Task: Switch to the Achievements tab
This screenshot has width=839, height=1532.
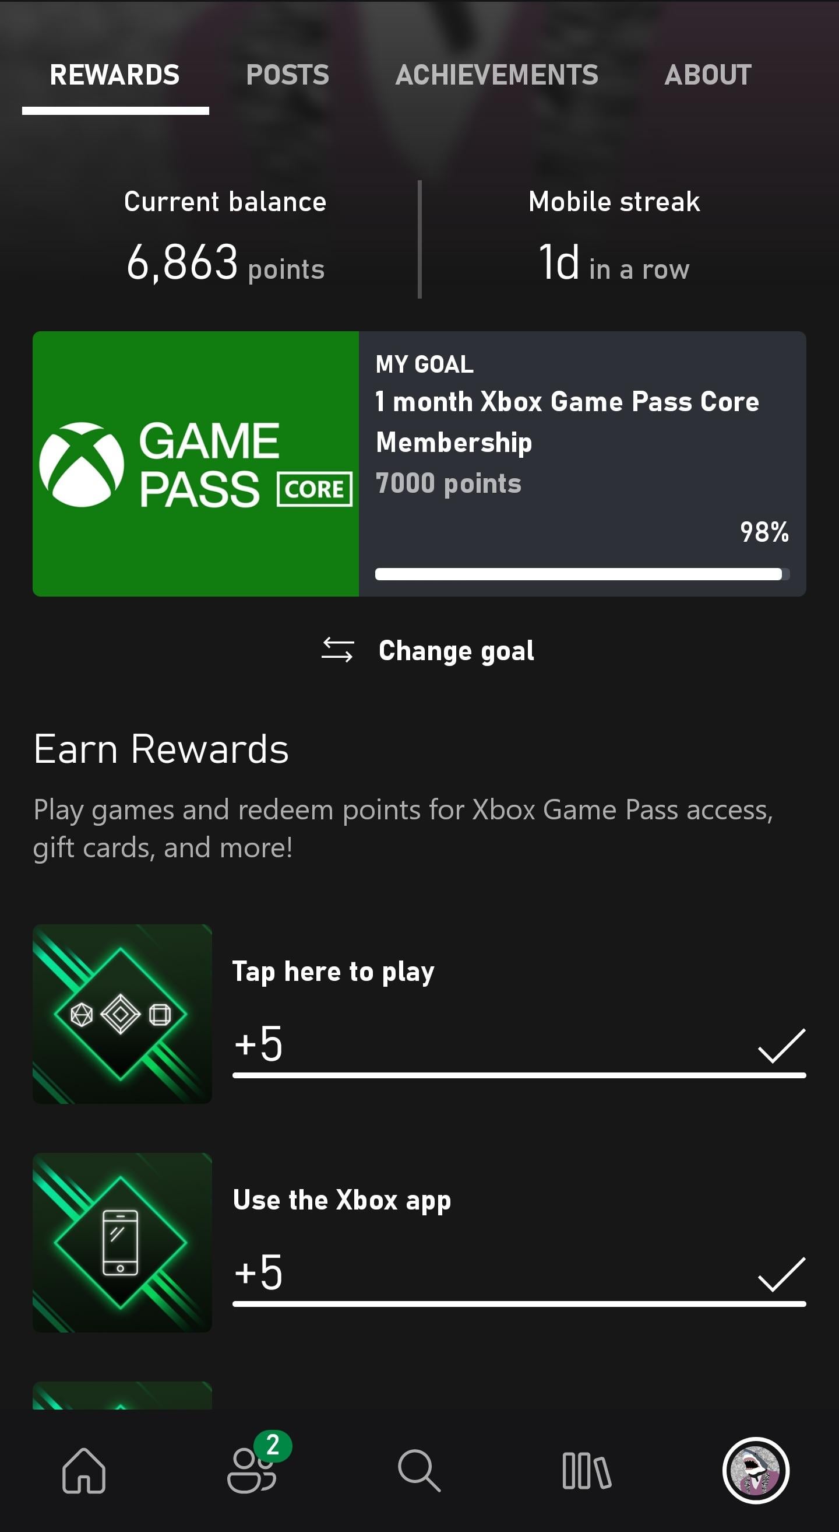Action: [x=497, y=75]
